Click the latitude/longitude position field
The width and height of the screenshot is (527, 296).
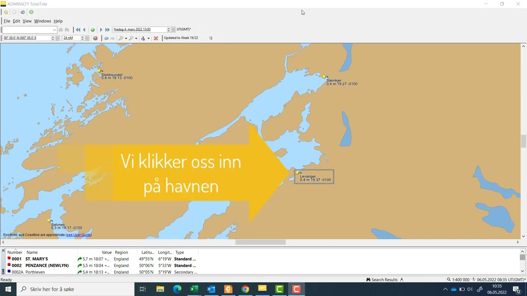(26, 38)
